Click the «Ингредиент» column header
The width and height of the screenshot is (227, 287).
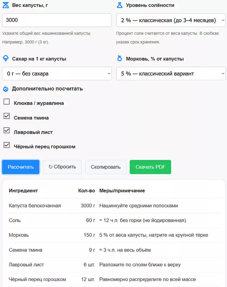(x=23, y=191)
